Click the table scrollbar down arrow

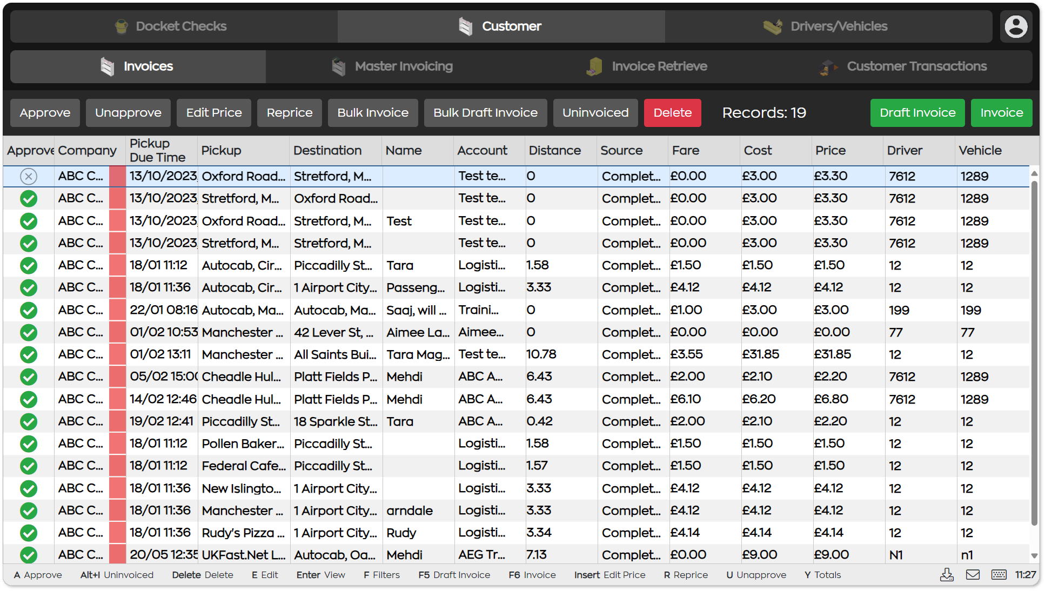tap(1034, 555)
